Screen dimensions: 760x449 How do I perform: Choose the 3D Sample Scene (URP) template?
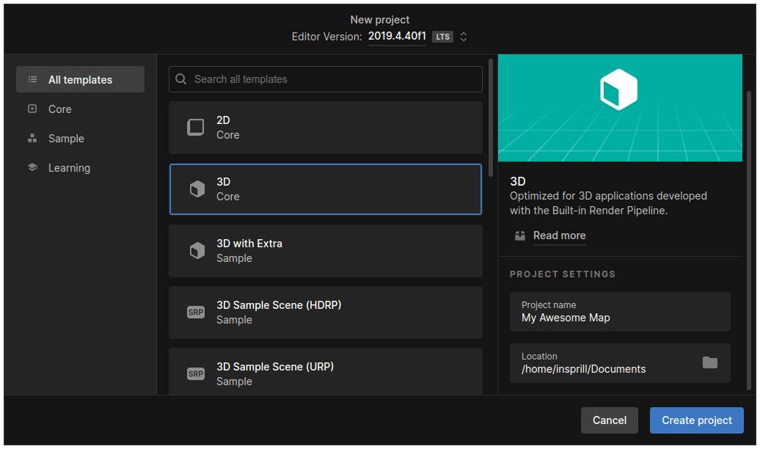[x=325, y=371]
